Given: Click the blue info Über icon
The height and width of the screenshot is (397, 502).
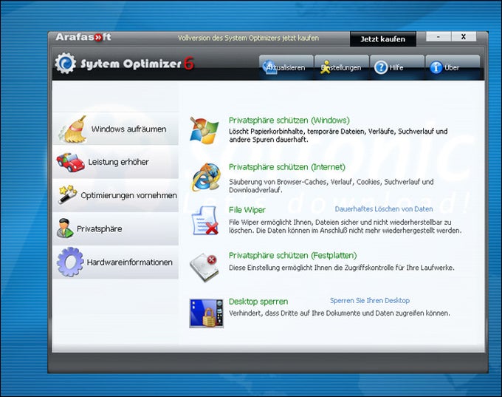Looking at the screenshot, I should coord(436,67).
